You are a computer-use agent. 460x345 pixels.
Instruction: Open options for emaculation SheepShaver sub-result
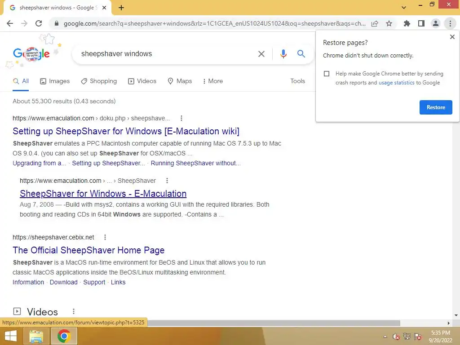point(167,181)
